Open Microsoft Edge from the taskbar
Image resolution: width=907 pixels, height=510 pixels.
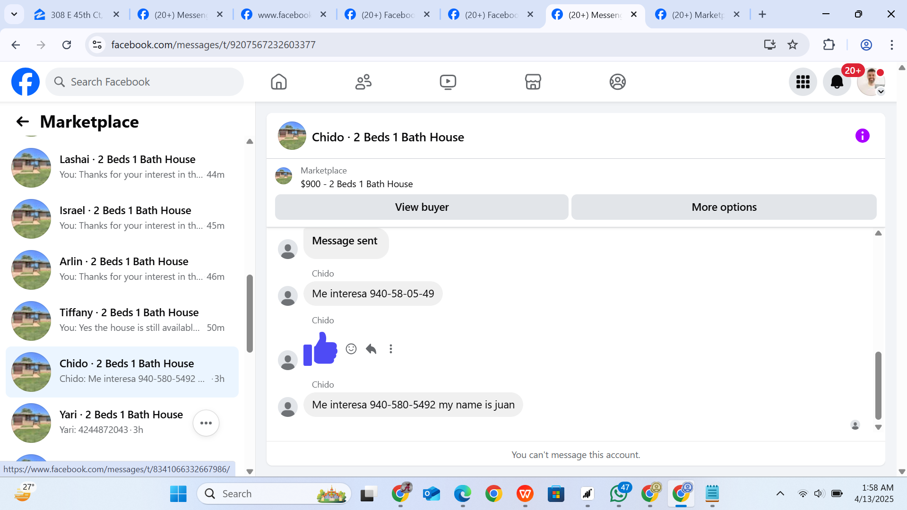[x=463, y=494]
